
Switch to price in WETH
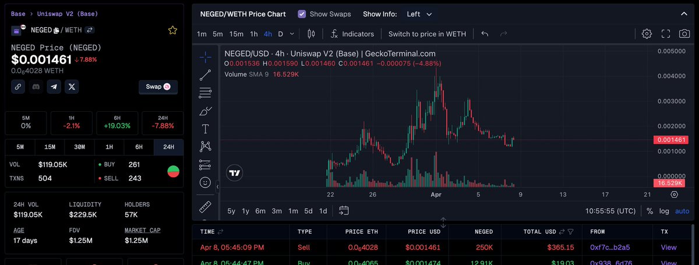pos(427,34)
